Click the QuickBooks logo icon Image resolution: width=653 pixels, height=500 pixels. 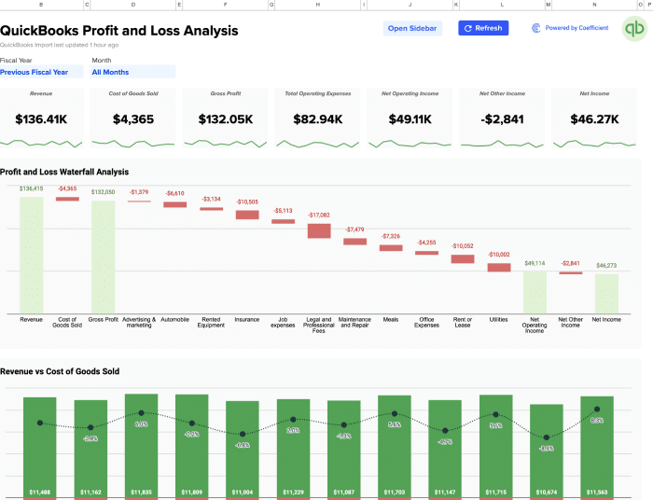coord(634,29)
